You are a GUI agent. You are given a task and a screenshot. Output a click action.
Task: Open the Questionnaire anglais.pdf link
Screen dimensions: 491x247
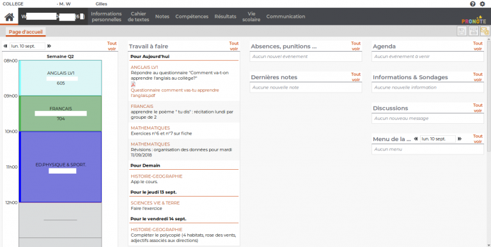pos(175,93)
